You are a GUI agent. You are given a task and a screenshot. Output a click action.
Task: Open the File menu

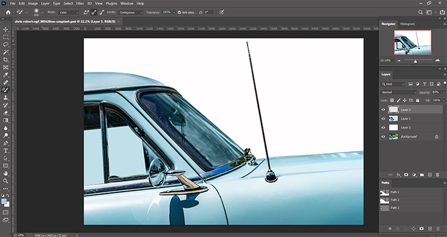(13, 4)
